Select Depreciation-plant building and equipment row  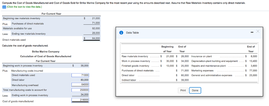click(224, 61)
